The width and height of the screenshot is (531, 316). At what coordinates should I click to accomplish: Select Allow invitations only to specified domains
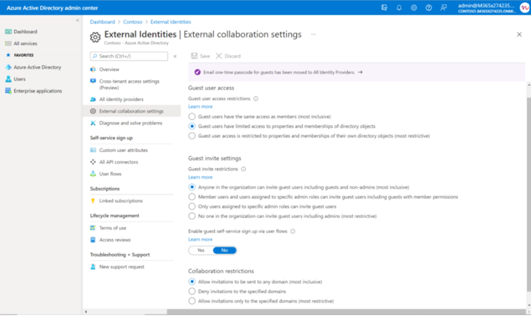click(192, 301)
